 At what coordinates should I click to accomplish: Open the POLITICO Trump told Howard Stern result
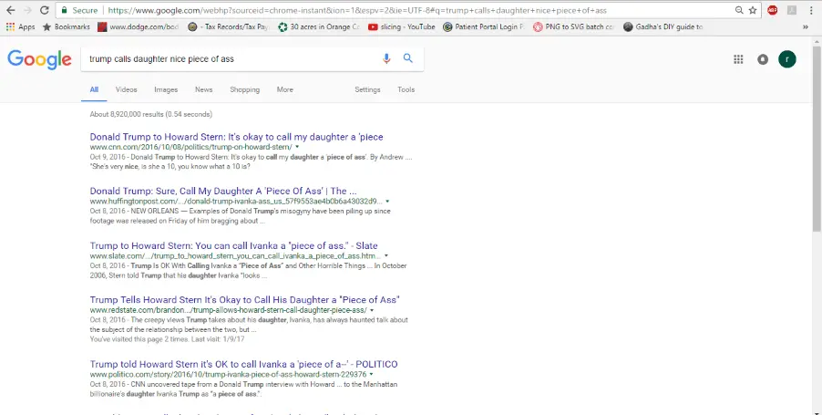click(243, 364)
